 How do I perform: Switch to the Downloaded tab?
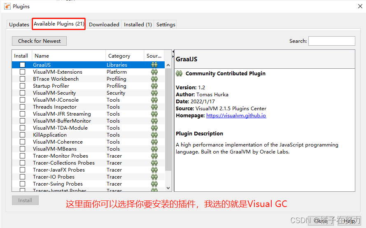104,25
